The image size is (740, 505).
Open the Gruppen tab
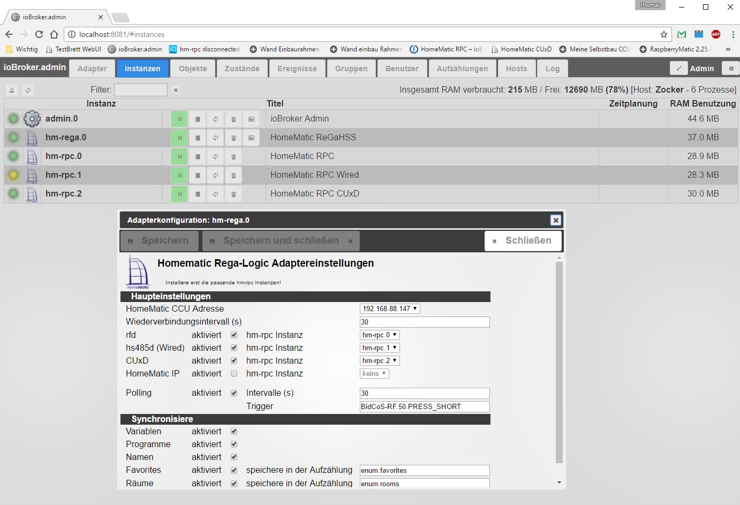351,69
